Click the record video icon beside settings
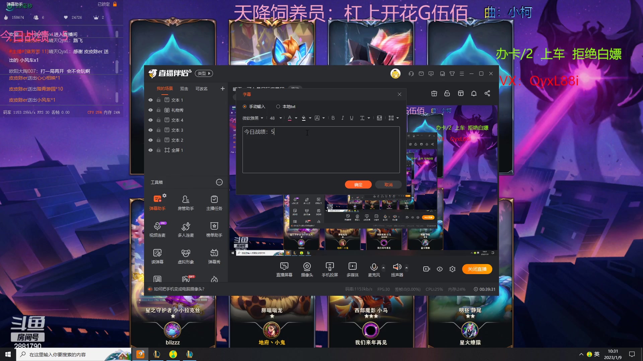Viewport: 643px width, 361px height. click(x=426, y=269)
